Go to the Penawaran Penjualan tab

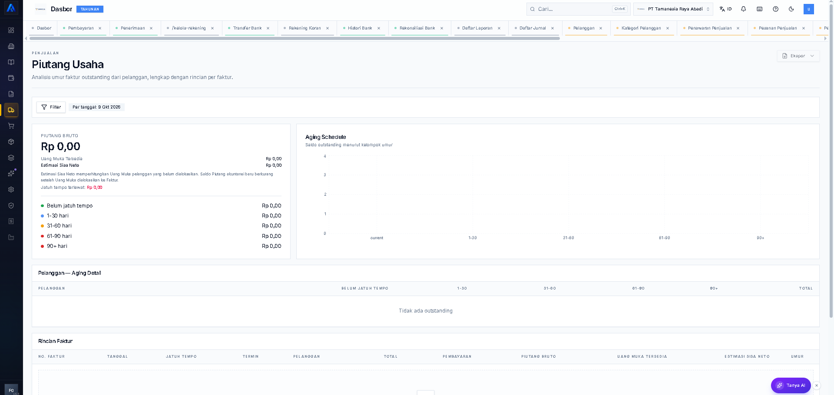tap(710, 28)
